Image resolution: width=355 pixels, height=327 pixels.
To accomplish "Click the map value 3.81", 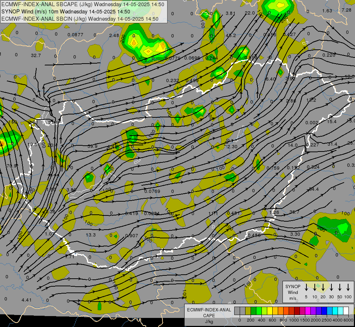I will tap(231, 13).
